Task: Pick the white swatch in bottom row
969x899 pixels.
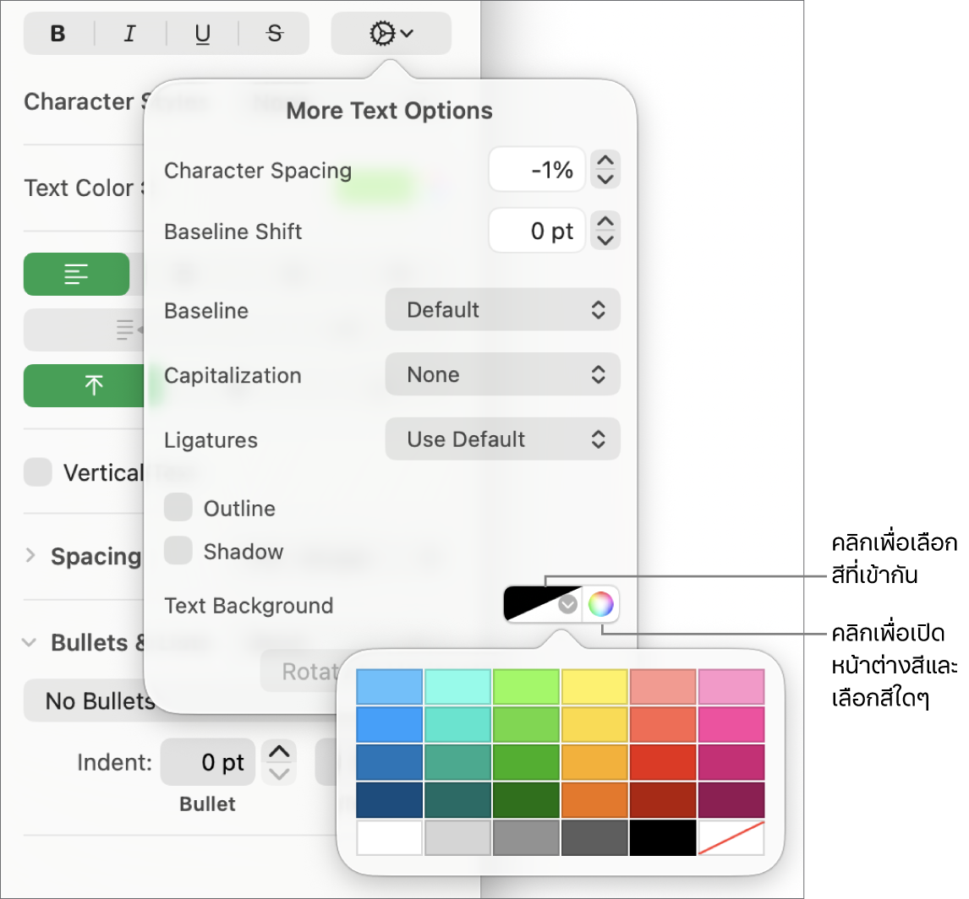Action: [x=389, y=838]
